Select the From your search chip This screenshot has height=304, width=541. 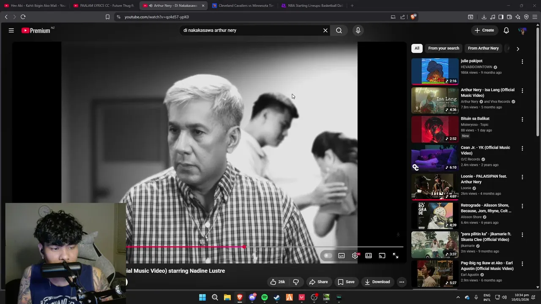tap(443, 48)
